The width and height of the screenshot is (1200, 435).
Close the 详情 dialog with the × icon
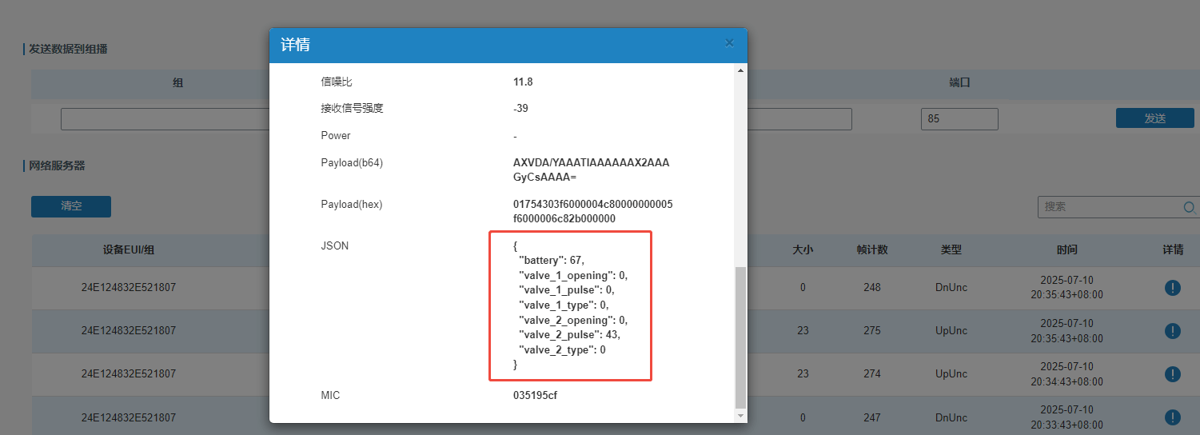coord(728,43)
